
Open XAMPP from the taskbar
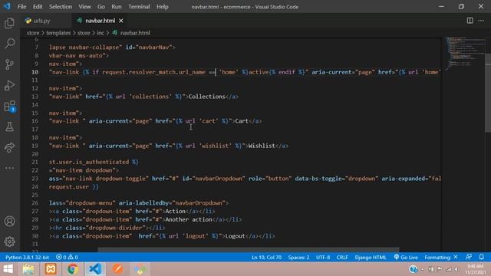tap(51, 269)
